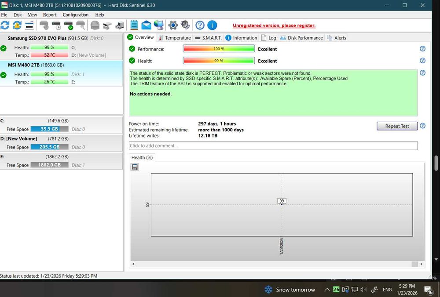This screenshot has width=440, height=297.
Task: Click the Performance 100 % gradient bar
Action: tap(219, 49)
